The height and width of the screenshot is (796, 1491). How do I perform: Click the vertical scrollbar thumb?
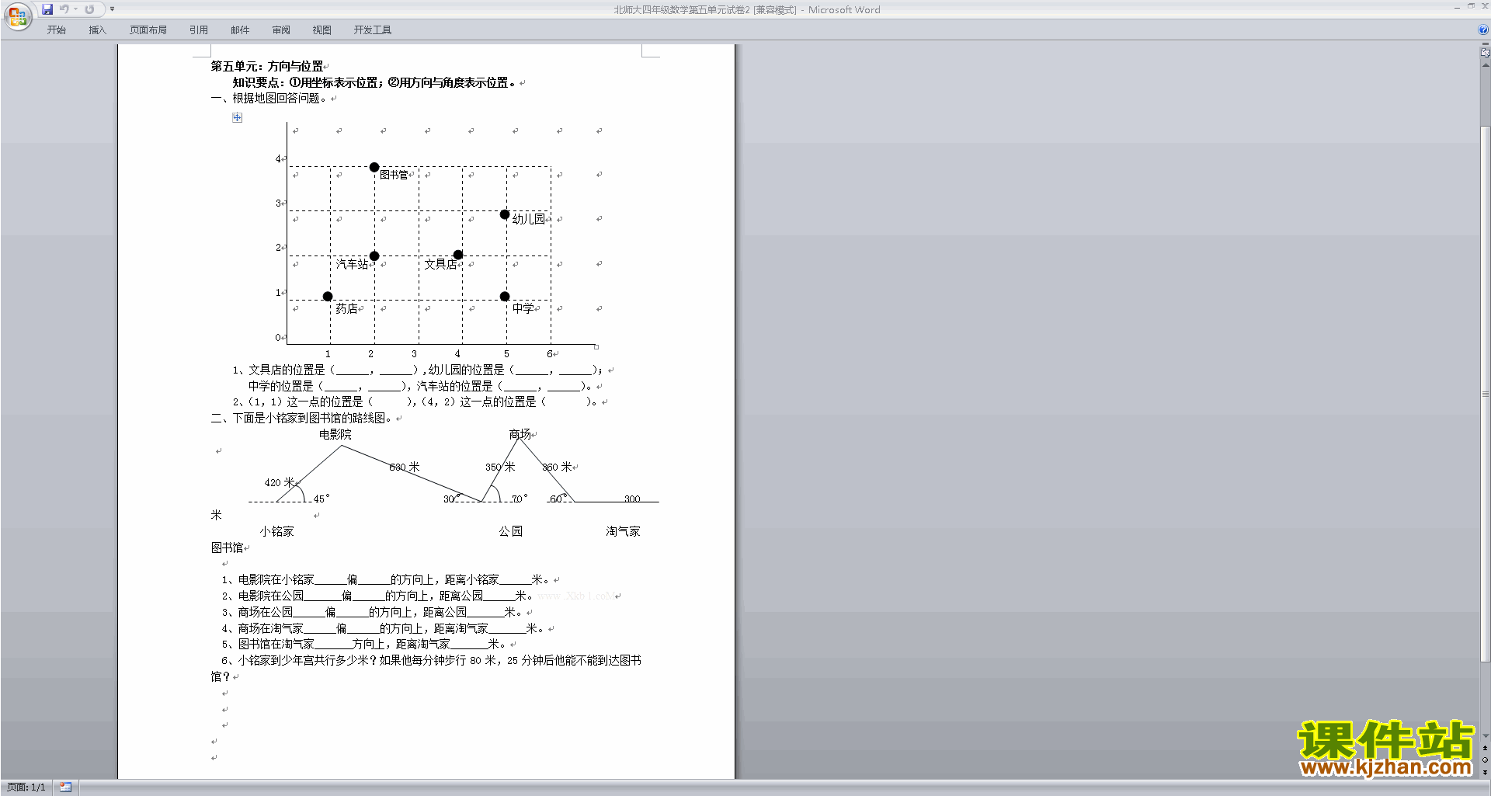pyautogui.click(x=1486, y=394)
